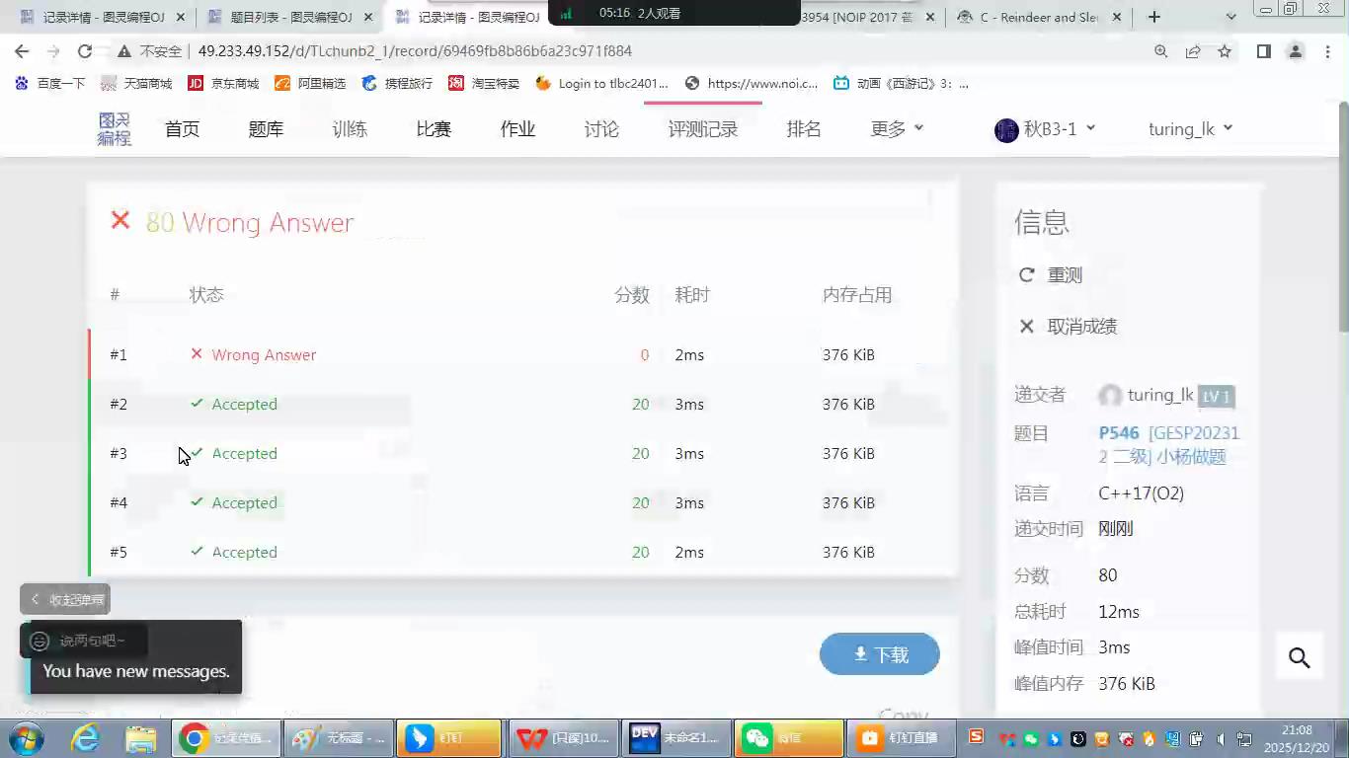This screenshot has height=758, width=1349.
Task: Click the 重测 rejudge icon
Action: point(1027,275)
